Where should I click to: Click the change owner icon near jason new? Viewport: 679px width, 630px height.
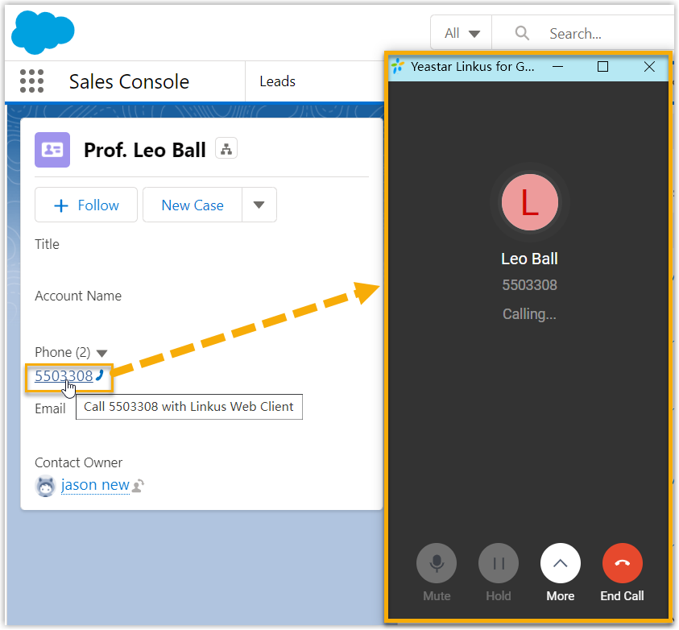(138, 485)
